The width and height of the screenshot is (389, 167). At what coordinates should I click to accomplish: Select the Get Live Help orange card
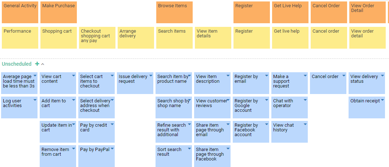click(290, 12)
